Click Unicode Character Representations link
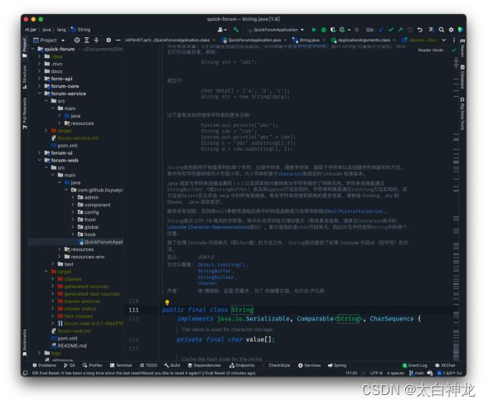 pos(209,227)
